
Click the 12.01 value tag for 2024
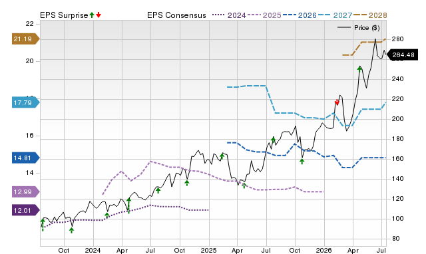(x=25, y=210)
